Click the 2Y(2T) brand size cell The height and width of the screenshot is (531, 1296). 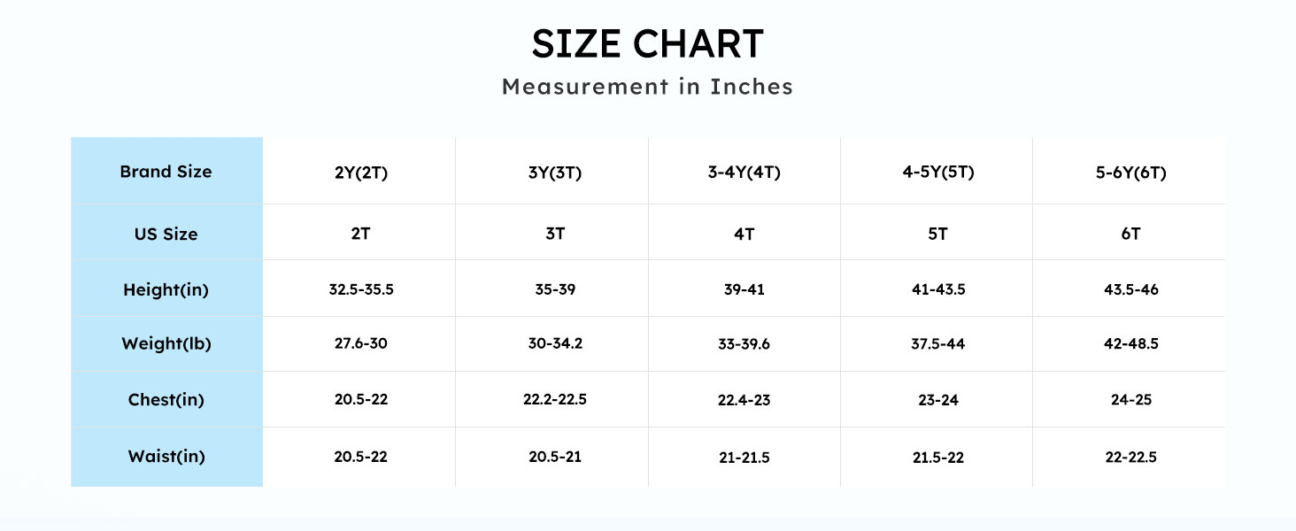361,173
